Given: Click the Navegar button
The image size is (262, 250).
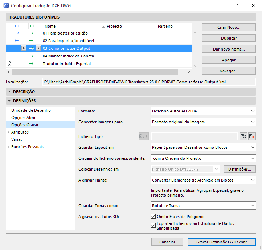Looking at the screenshot, I should pos(229,71).
